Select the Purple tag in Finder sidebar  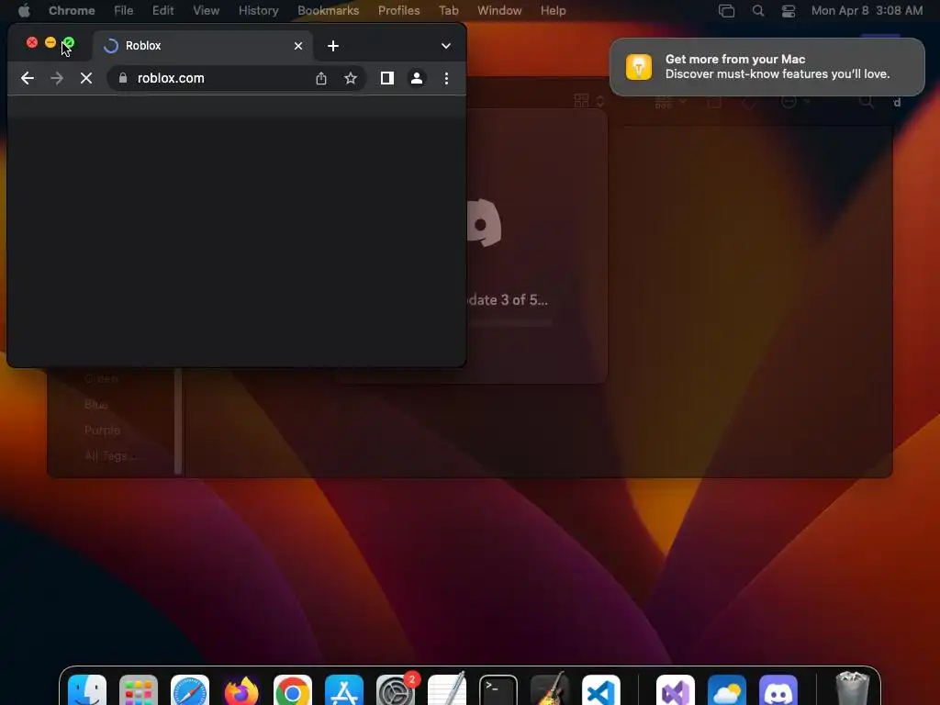(103, 430)
